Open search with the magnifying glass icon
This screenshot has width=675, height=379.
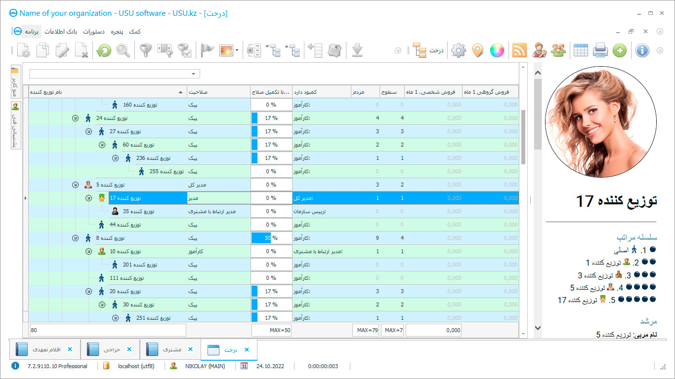point(123,50)
